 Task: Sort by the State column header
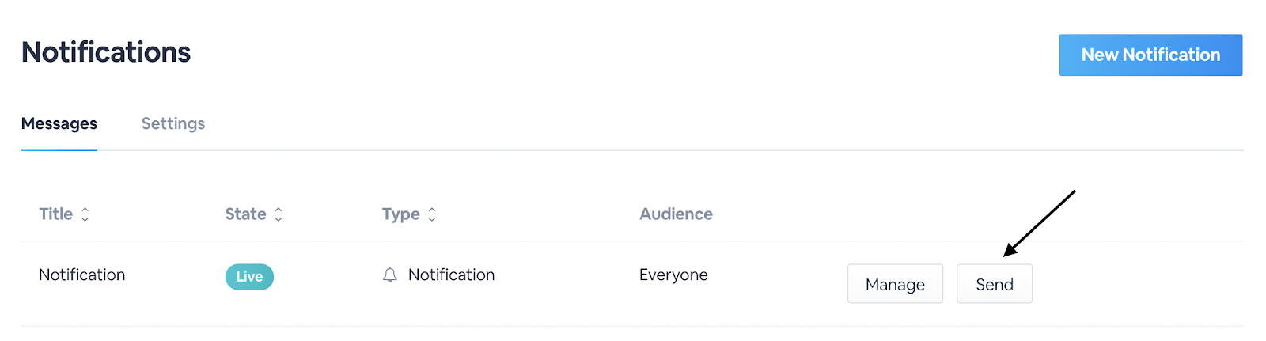245,214
